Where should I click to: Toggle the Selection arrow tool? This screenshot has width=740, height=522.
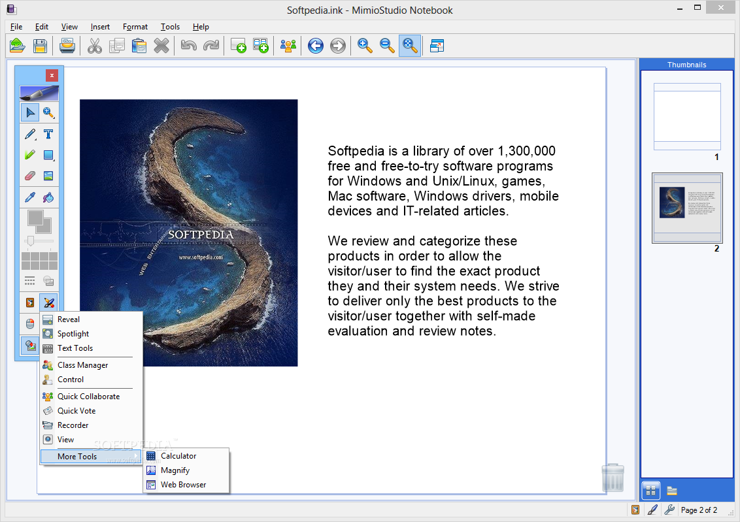coord(29,112)
